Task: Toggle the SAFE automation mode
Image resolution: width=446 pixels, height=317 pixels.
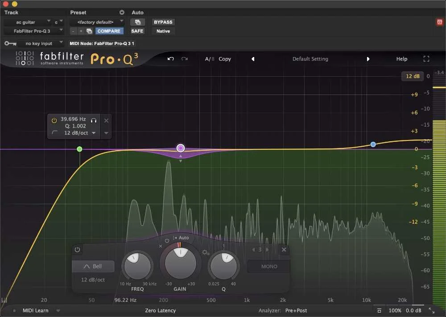Action: [x=137, y=31]
